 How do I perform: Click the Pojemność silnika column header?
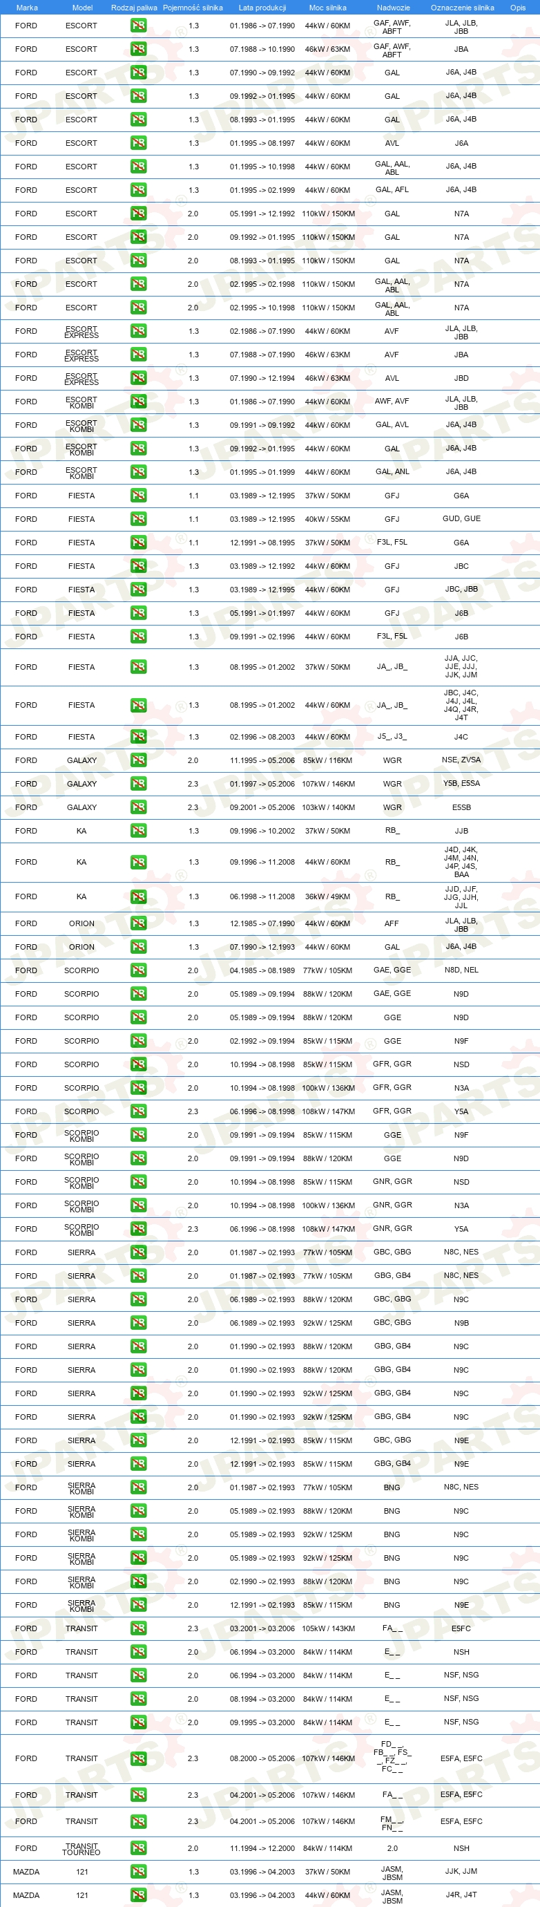tap(193, 8)
